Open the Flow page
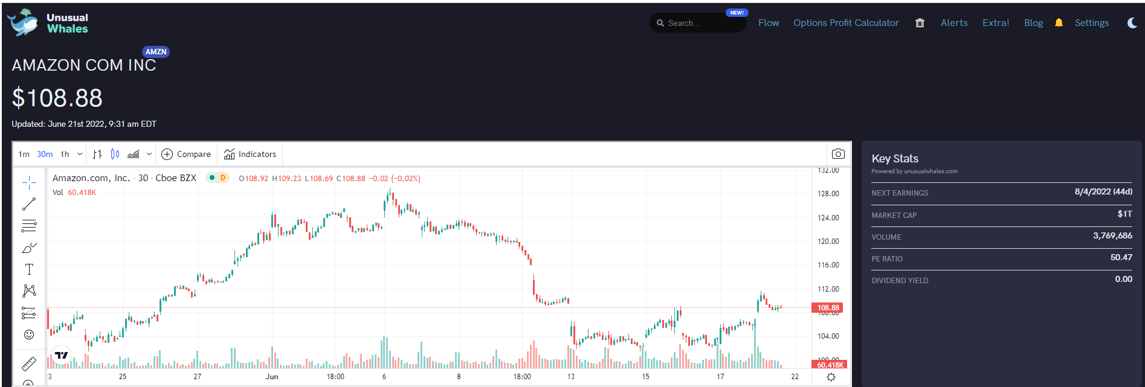This screenshot has width=1145, height=387. 769,23
